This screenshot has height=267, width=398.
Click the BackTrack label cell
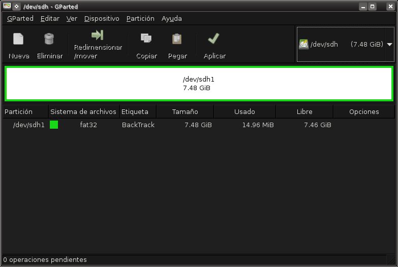pos(138,125)
